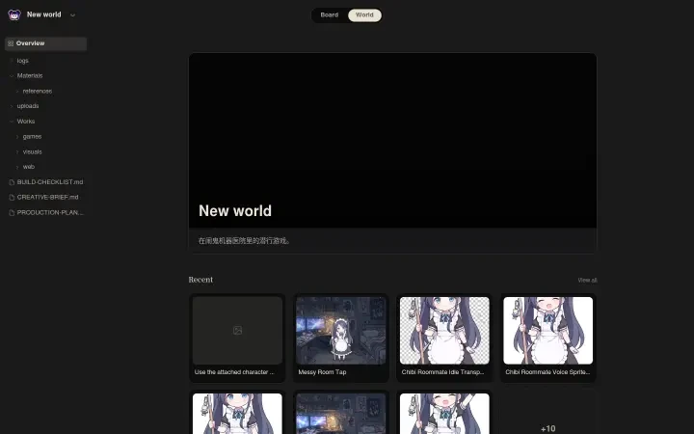Open the PRODUCTION-PLAN... file name
The width and height of the screenshot is (694, 434).
point(50,212)
